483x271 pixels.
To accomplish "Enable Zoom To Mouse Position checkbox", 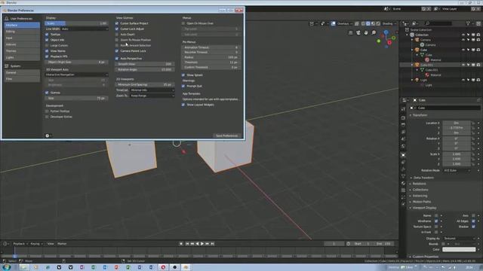I will pyautogui.click(x=117, y=40).
